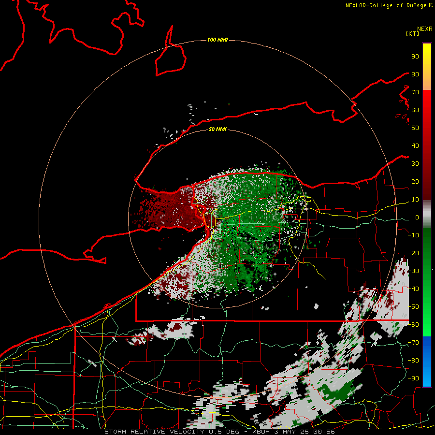Click the [KT] units label
This screenshot has height=435, width=435.
(413, 33)
